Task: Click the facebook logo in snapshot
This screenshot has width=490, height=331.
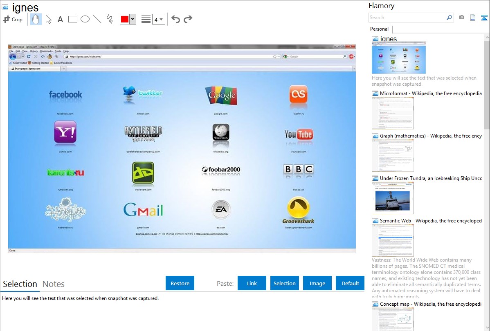Action: click(x=65, y=95)
